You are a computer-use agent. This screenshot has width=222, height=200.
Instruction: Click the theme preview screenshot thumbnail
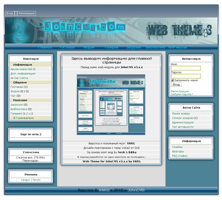point(111,105)
